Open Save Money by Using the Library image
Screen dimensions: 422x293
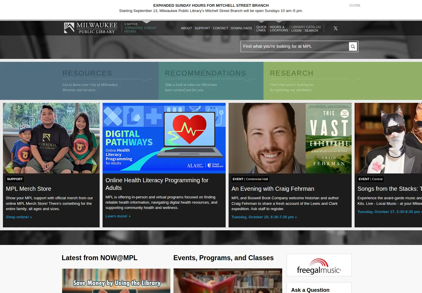(x=116, y=281)
